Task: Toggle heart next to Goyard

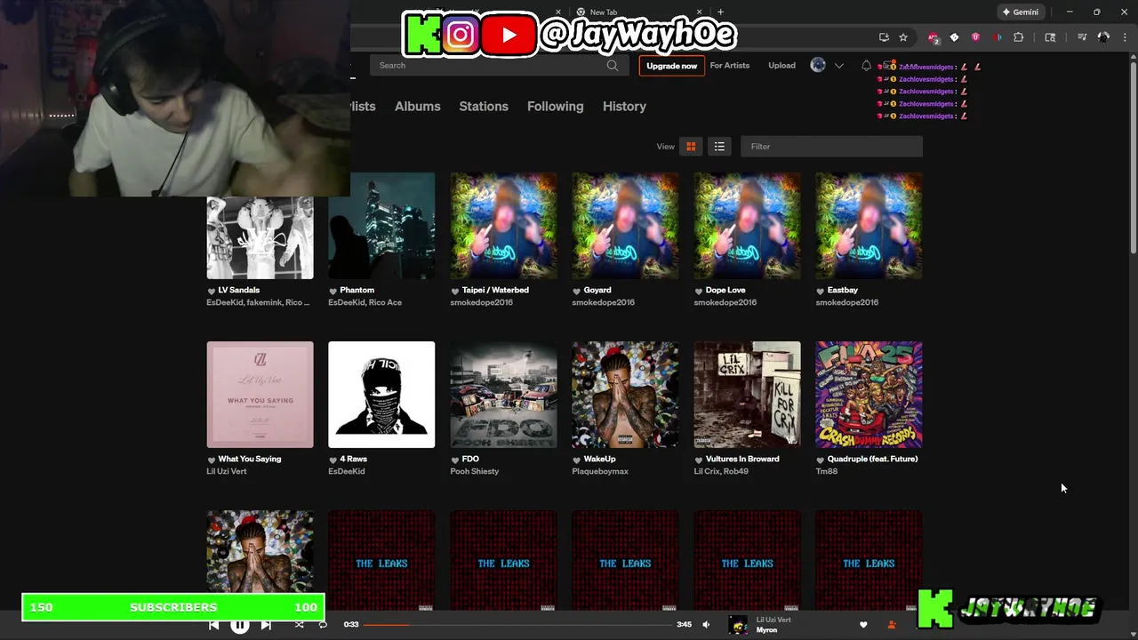Action: [577, 291]
